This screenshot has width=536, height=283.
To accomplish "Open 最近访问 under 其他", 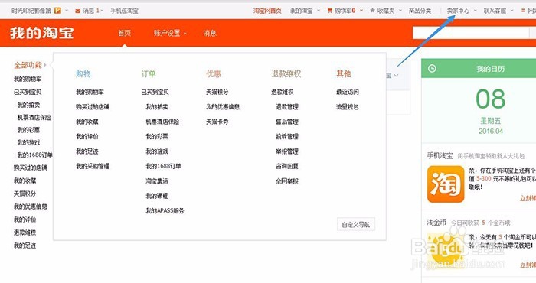I will (x=348, y=92).
